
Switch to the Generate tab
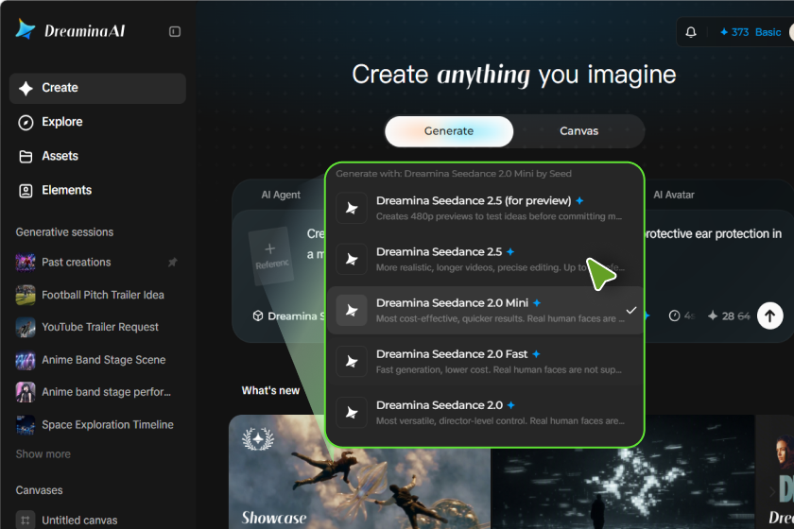tap(449, 131)
